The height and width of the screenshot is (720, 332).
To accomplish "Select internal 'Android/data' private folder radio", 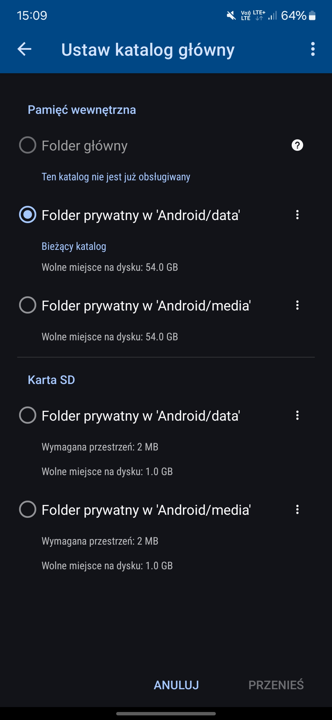I will point(28,215).
